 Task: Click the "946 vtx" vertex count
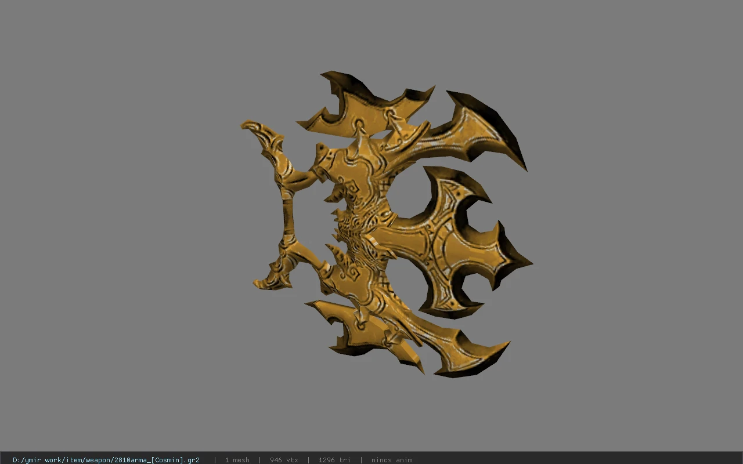pyautogui.click(x=284, y=460)
